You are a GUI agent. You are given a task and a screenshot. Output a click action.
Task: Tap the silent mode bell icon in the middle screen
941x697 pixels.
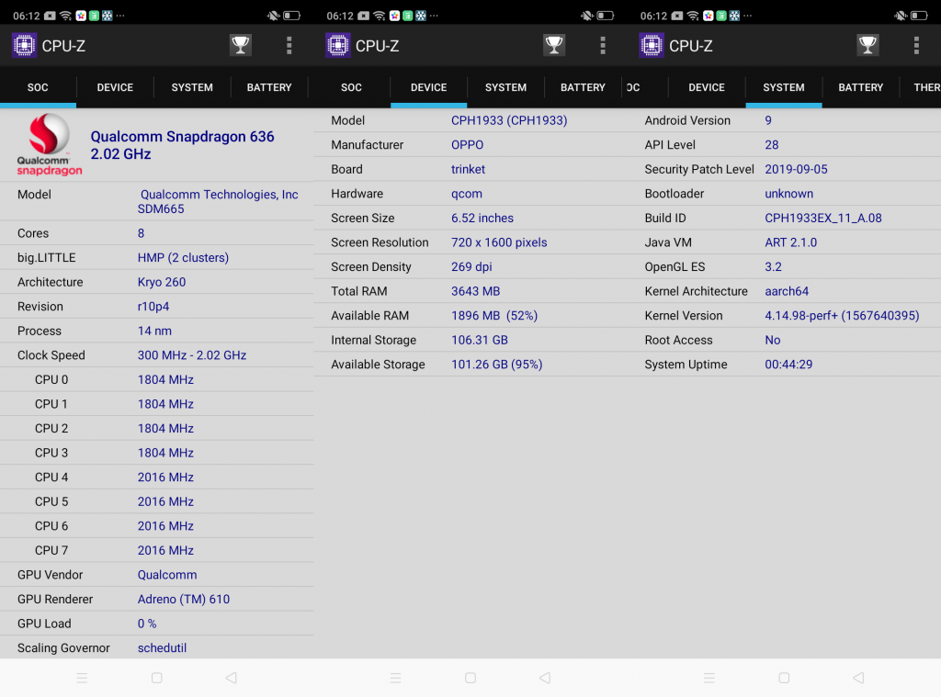[587, 16]
